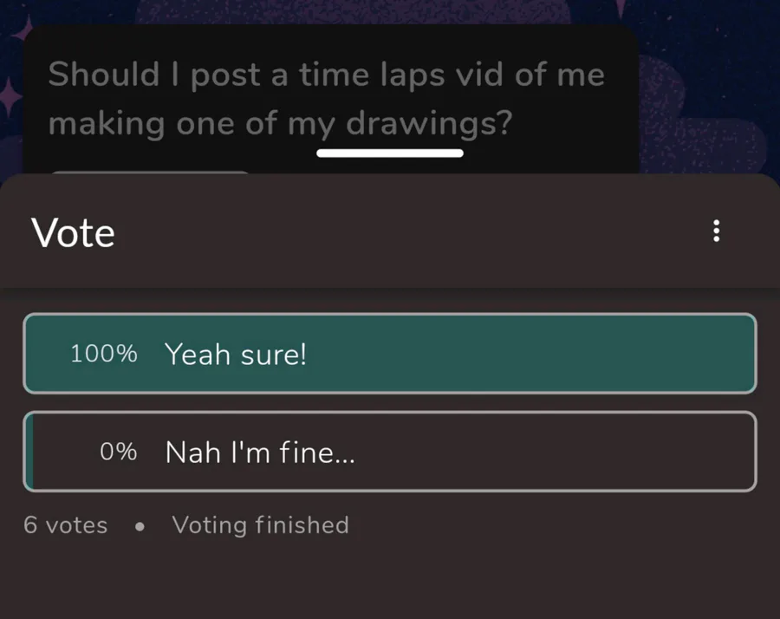The image size is (780, 619).
Task: Open the three-dot more options menu
Action: pyautogui.click(x=717, y=231)
